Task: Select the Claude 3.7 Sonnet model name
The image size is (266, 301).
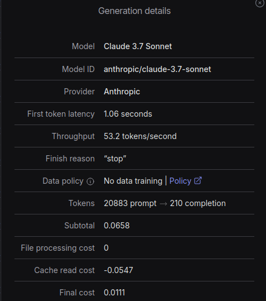Action: click(138, 46)
